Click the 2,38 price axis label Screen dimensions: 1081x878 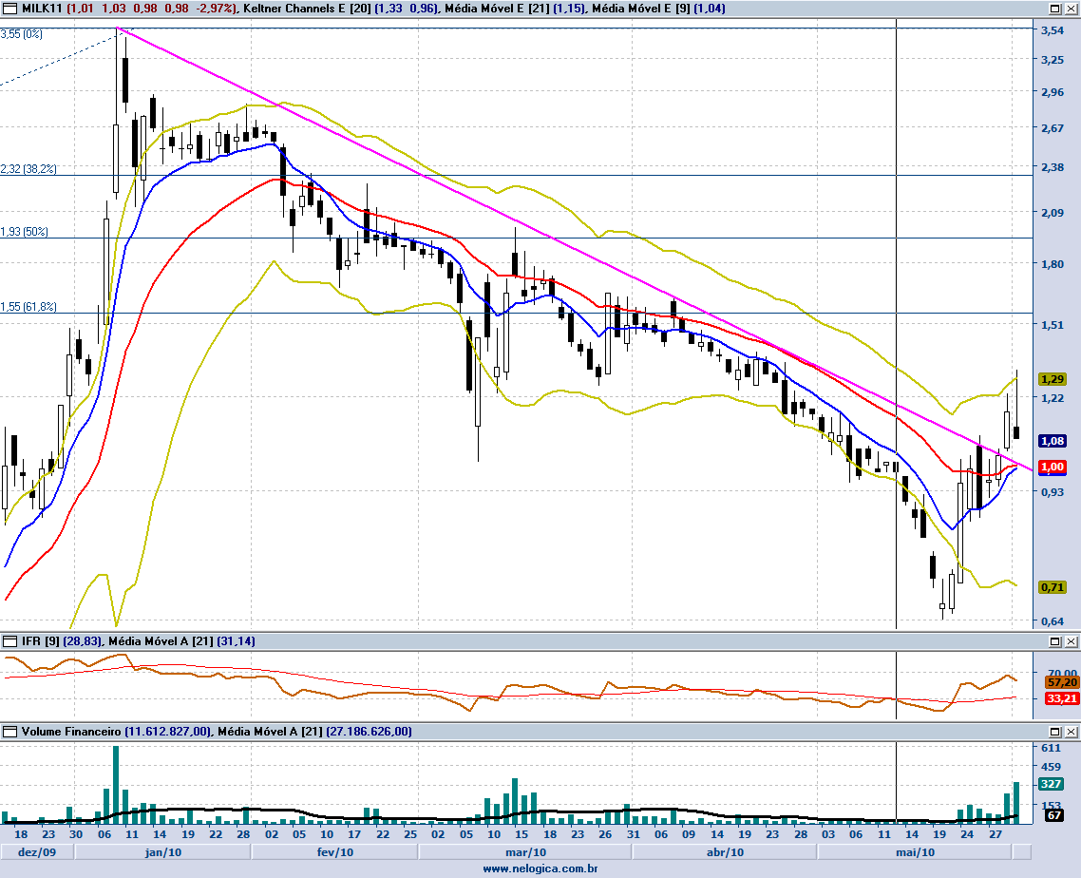coord(1053,167)
